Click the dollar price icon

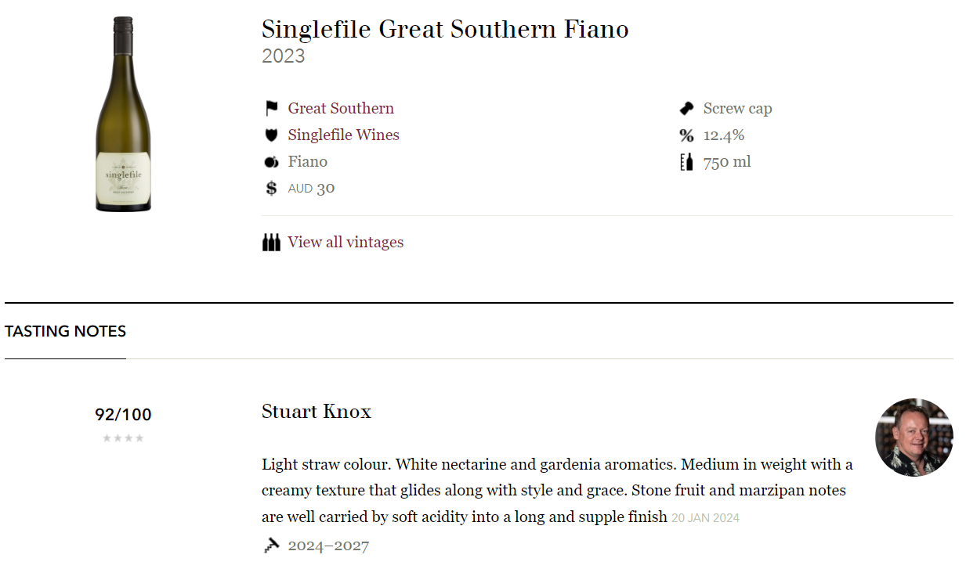[272, 188]
